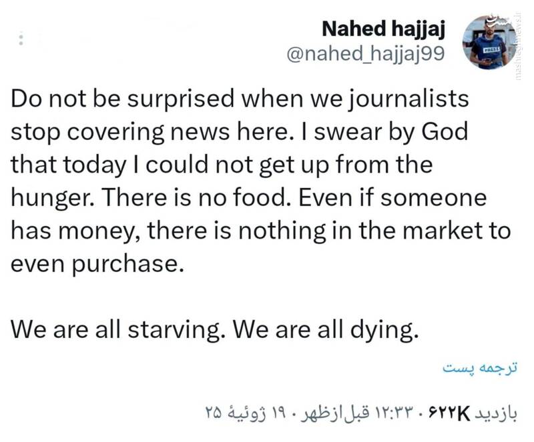Click the tweet line starting 'Do not be surprised'
Screen dimensions: 534x442
(240, 99)
